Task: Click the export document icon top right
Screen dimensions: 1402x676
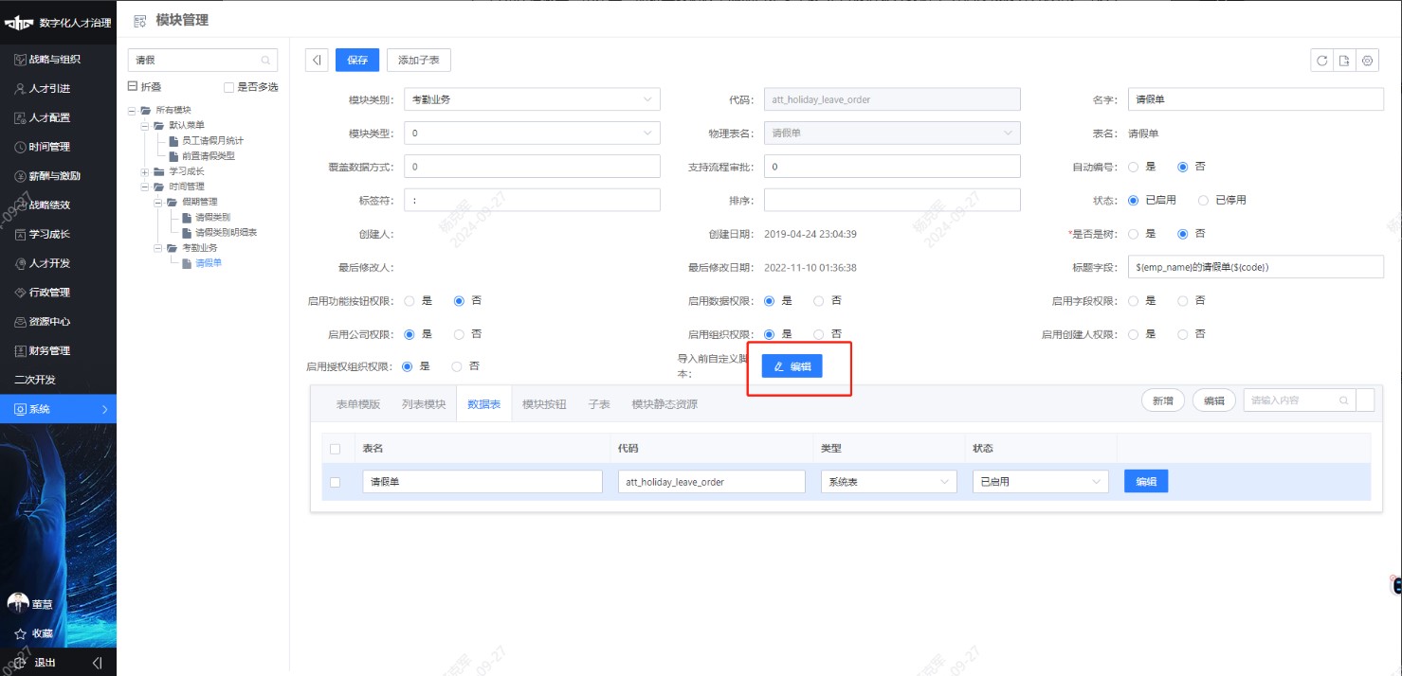Action: coord(1344,60)
